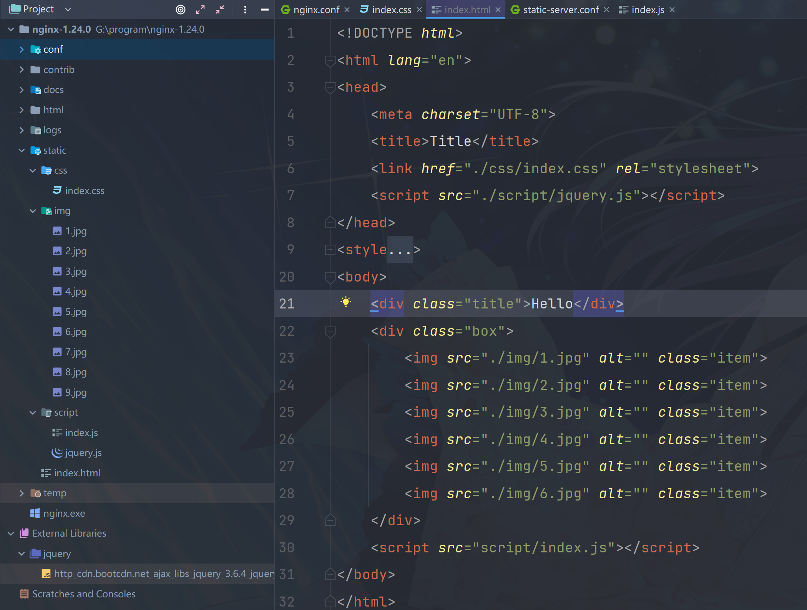Close the nginx.conf editor tab
The height and width of the screenshot is (610, 807).
coord(347,10)
